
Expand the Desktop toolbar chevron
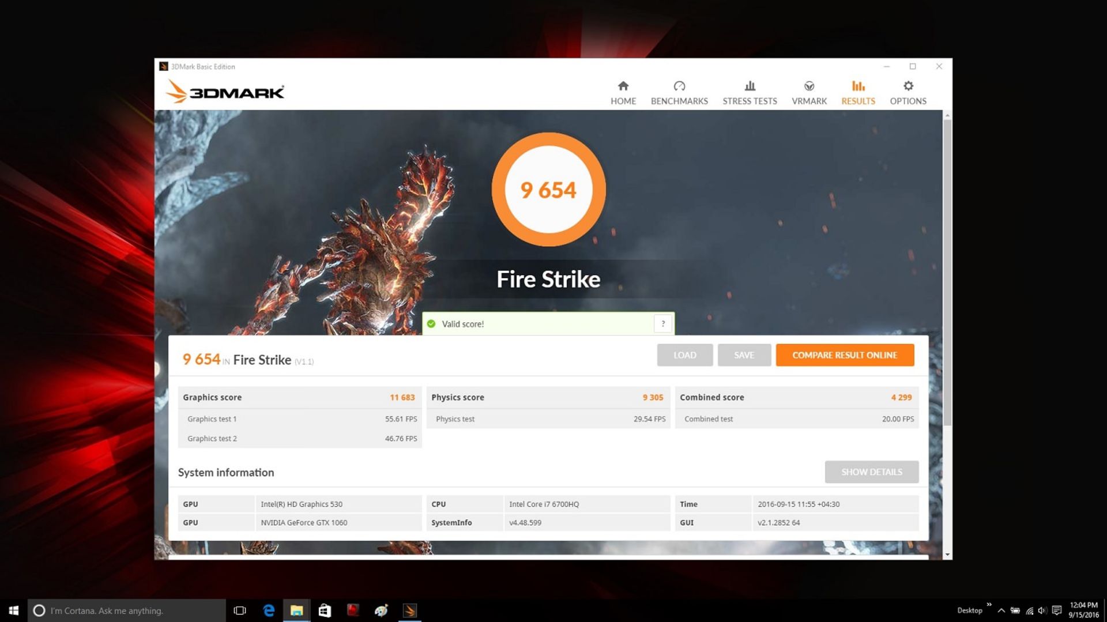point(989,605)
